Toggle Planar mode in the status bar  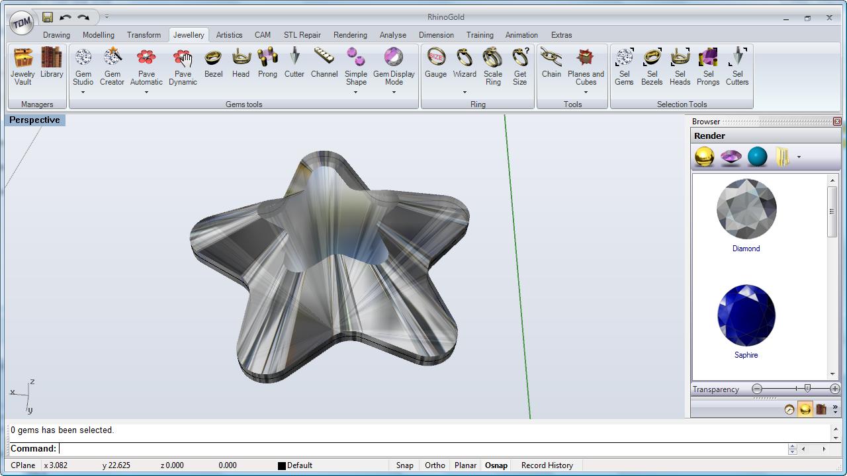coord(465,465)
